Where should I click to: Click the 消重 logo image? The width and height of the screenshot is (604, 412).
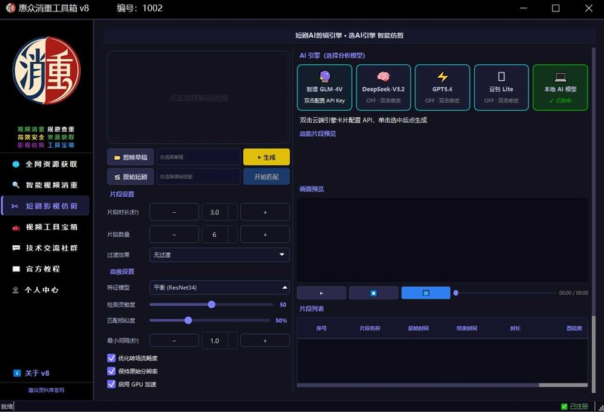pyautogui.click(x=46, y=70)
